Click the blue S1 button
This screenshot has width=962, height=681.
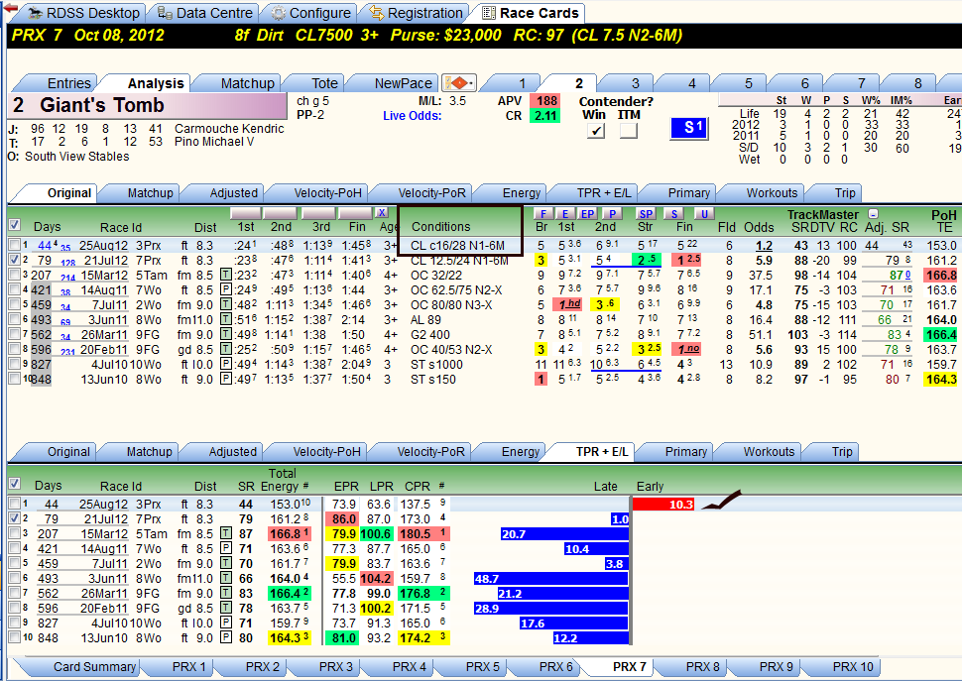pos(689,128)
